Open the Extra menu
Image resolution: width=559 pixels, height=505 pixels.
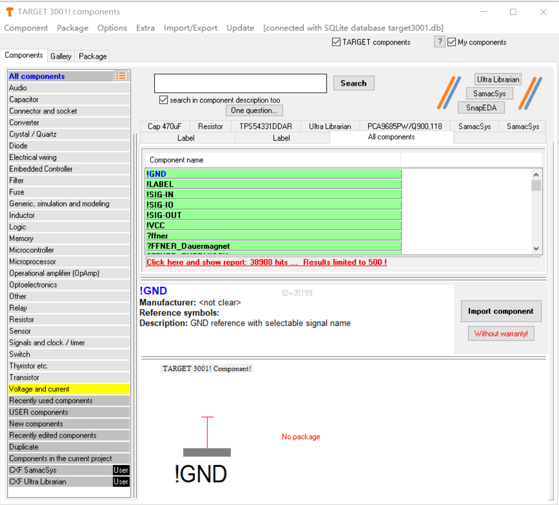pos(145,28)
